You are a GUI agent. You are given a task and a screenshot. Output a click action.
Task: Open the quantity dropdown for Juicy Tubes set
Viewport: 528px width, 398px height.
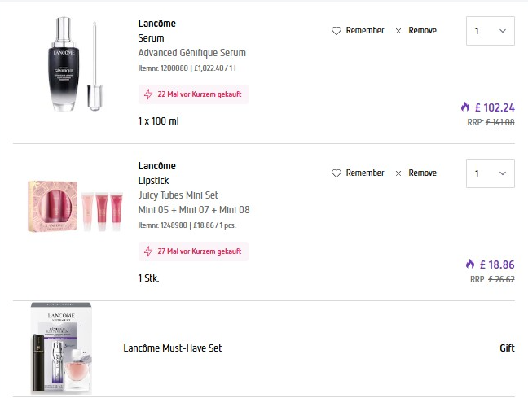[x=490, y=173]
